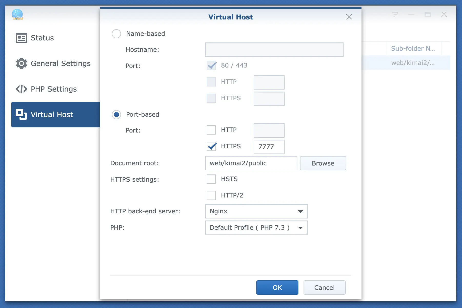Toggle the 80 / 443 port checkbox
Screen dimensions: 462x308
(212, 65)
